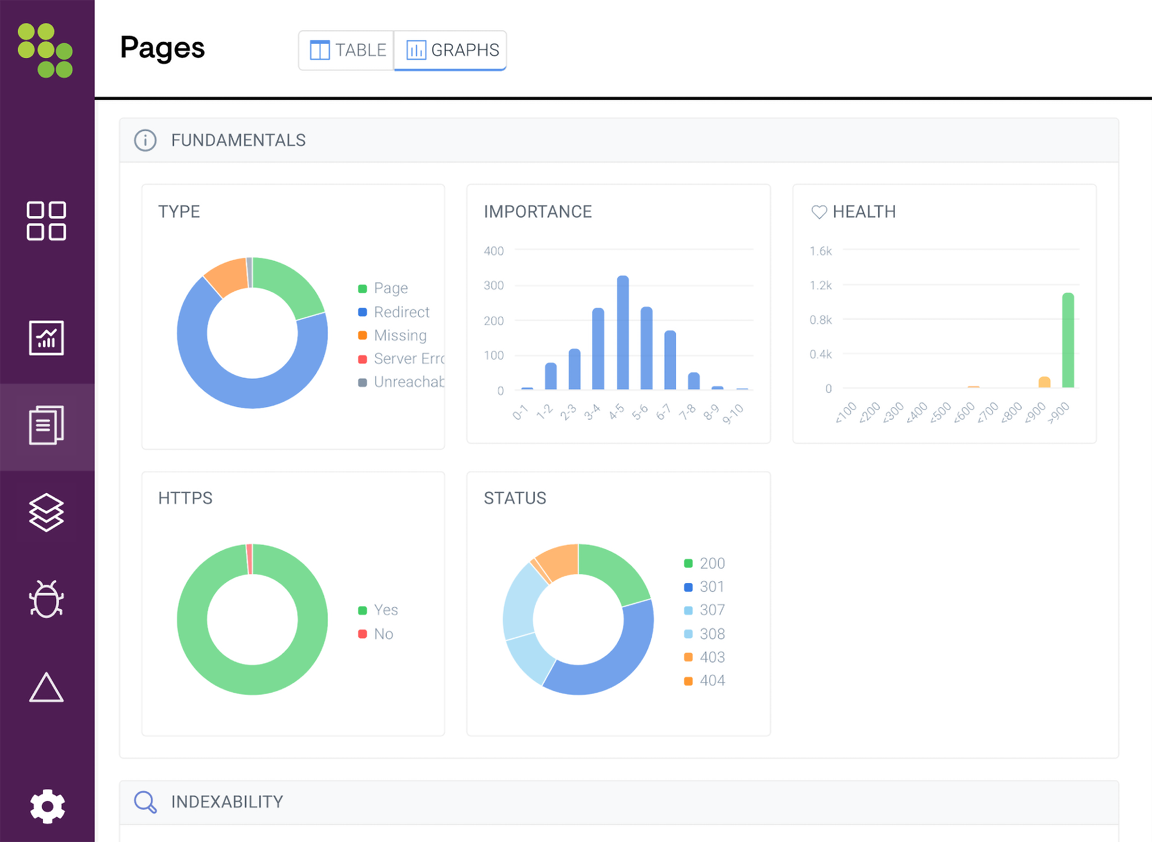This screenshot has height=842, width=1152.
Task: Open the dashboard grid icon in sidebar
Action: tap(47, 221)
